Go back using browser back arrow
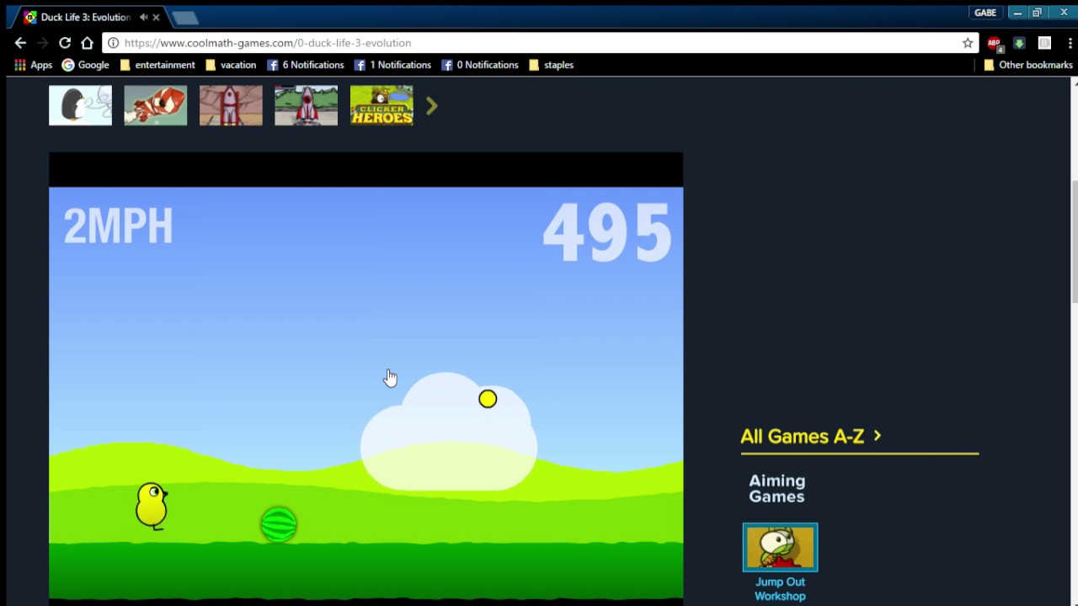Image resolution: width=1078 pixels, height=606 pixels. (x=20, y=43)
